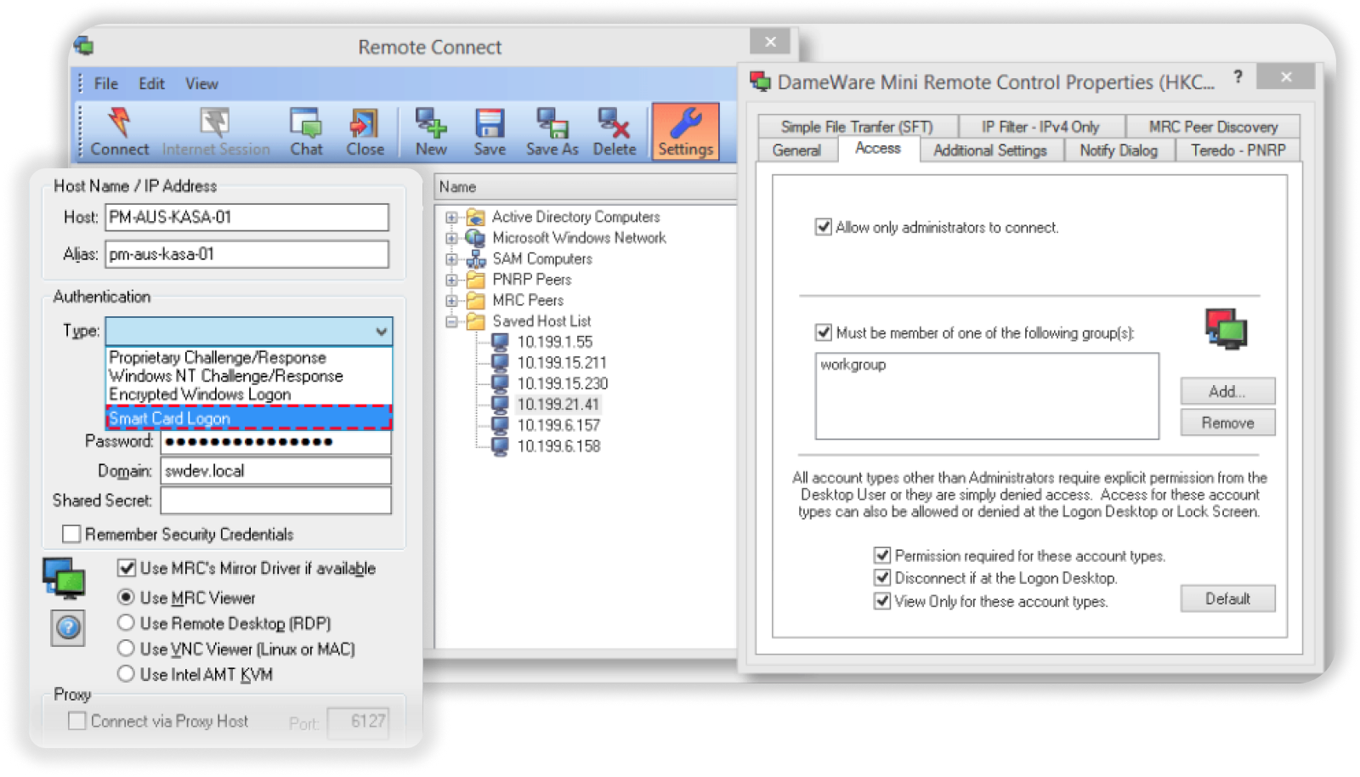
Task: Expand the MRC Peers tree node
Action: (452, 300)
